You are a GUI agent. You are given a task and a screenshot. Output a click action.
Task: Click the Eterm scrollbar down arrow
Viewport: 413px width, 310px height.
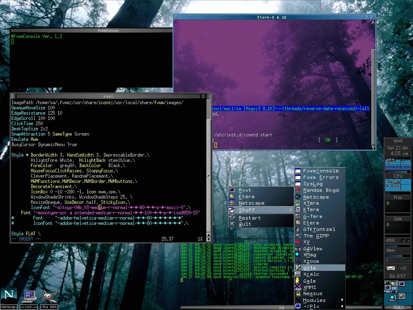[373, 148]
